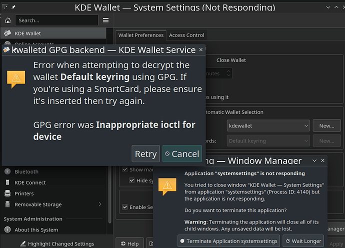This screenshot has height=248, width=345.
Task: Click the KDE Connect phone icon
Action: (7, 182)
